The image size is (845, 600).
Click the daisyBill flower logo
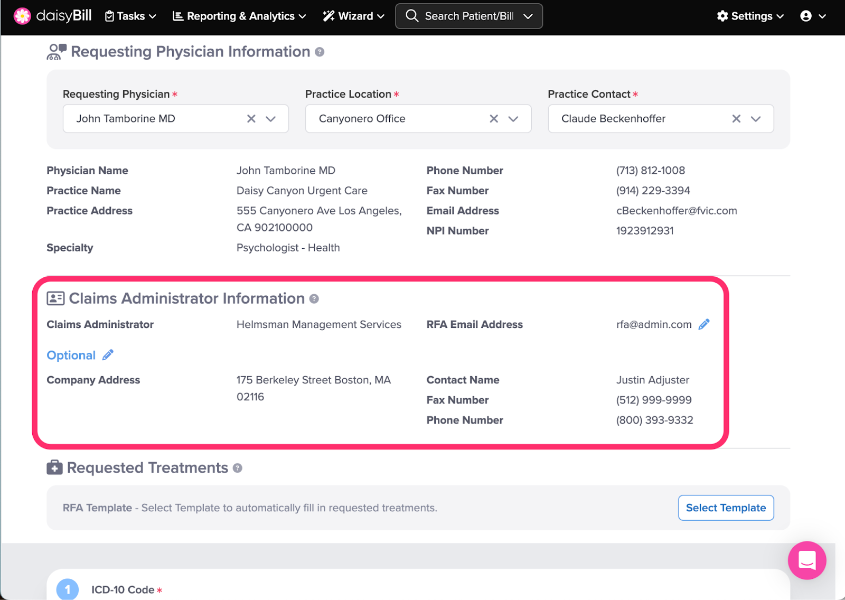click(22, 16)
